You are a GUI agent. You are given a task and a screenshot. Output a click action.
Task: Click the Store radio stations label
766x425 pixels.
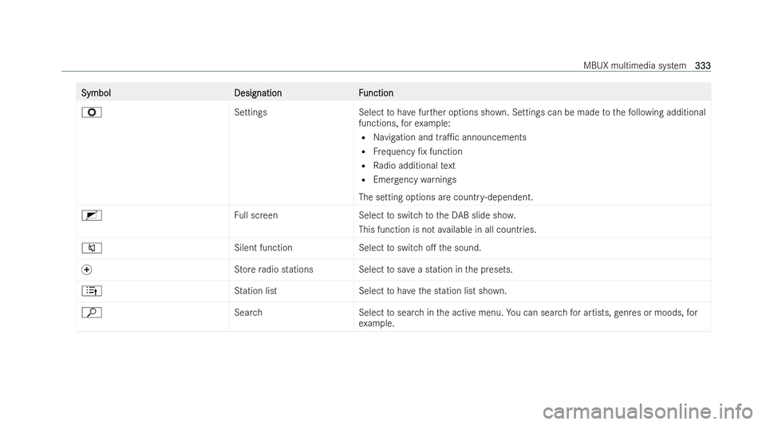[274, 270]
